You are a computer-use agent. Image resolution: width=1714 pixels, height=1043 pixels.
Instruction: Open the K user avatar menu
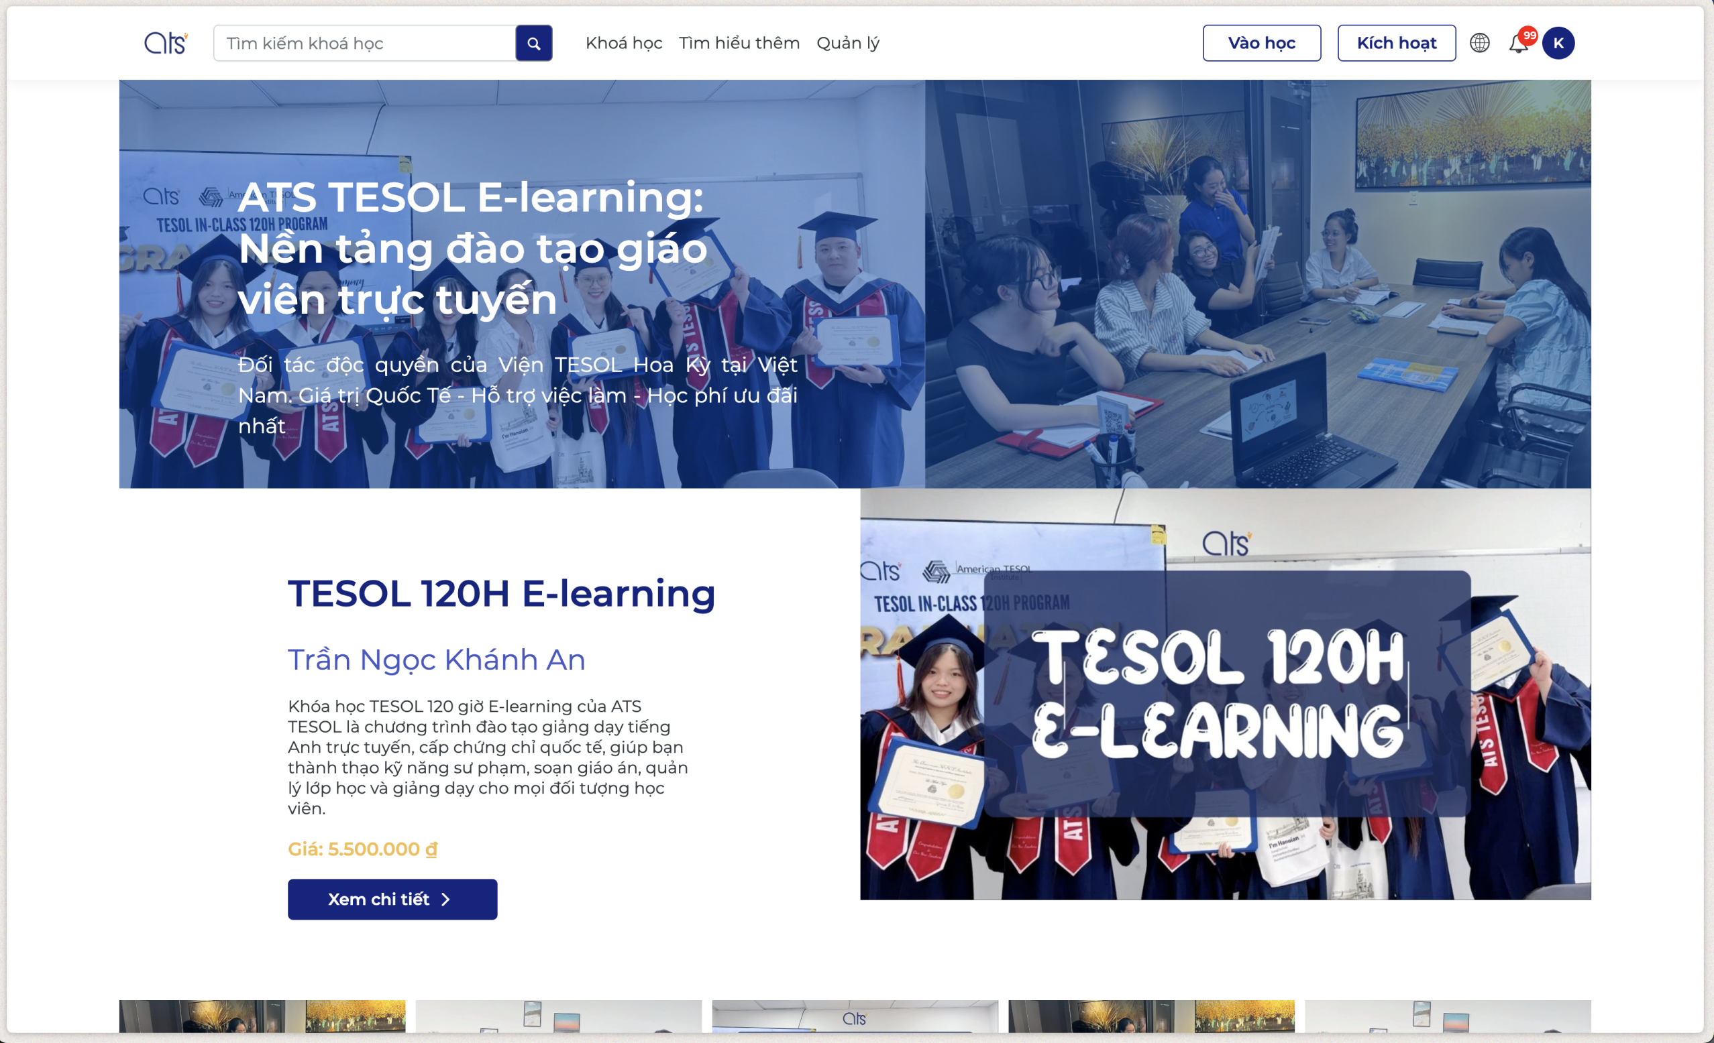[x=1558, y=43]
